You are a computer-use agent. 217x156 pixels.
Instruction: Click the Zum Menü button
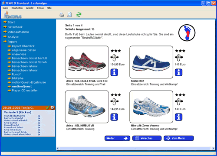tap(179, 138)
